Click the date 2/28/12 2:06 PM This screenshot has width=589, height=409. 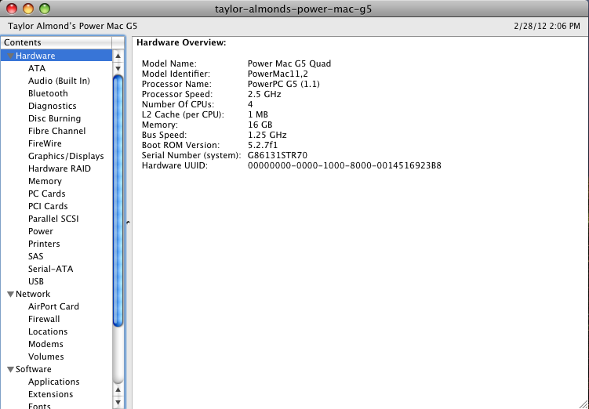(x=547, y=27)
